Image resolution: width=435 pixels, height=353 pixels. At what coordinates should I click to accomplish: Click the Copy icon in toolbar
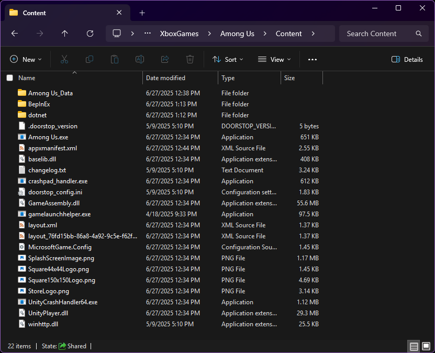(90, 59)
